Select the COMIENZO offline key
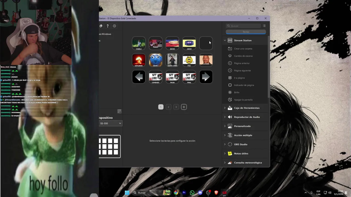Screen dimensions: 351x197 (155, 77)
